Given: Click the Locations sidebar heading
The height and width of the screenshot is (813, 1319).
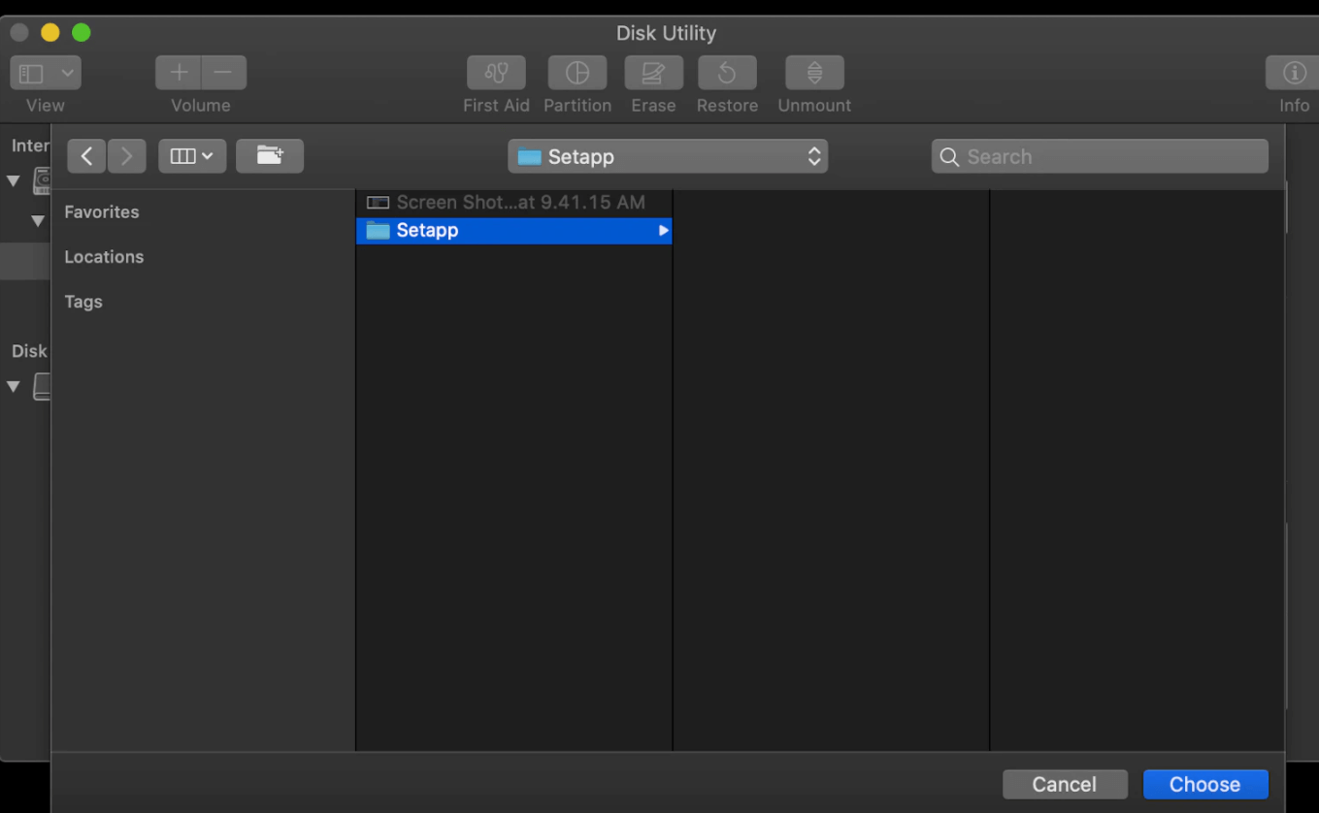Looking at the screenshot, I should coord(104,257).
